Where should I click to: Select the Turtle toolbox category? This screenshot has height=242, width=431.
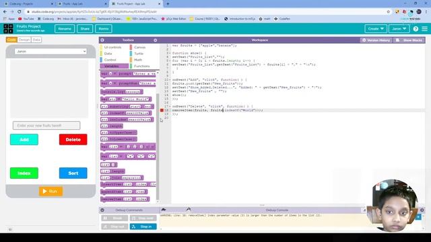point(139,54)
